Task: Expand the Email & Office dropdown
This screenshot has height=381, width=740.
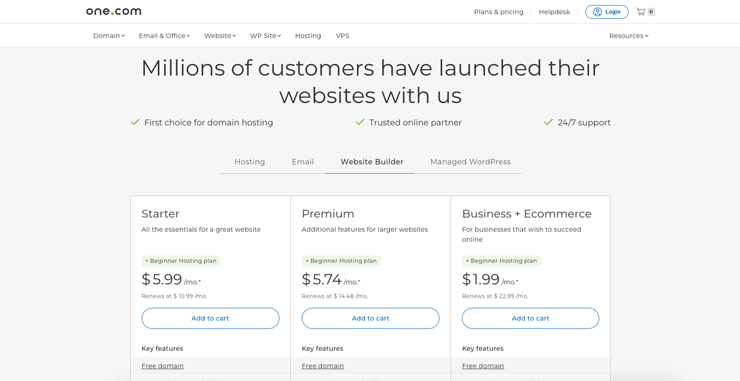Action: (165, 36)
